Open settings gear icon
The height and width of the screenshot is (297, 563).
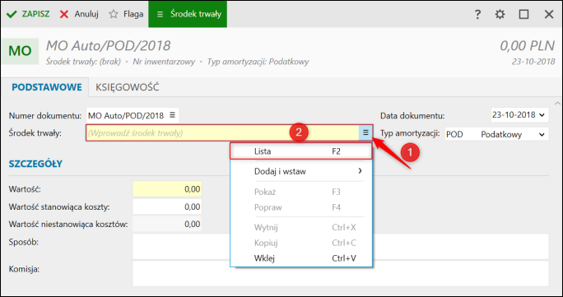click(500, 14)
